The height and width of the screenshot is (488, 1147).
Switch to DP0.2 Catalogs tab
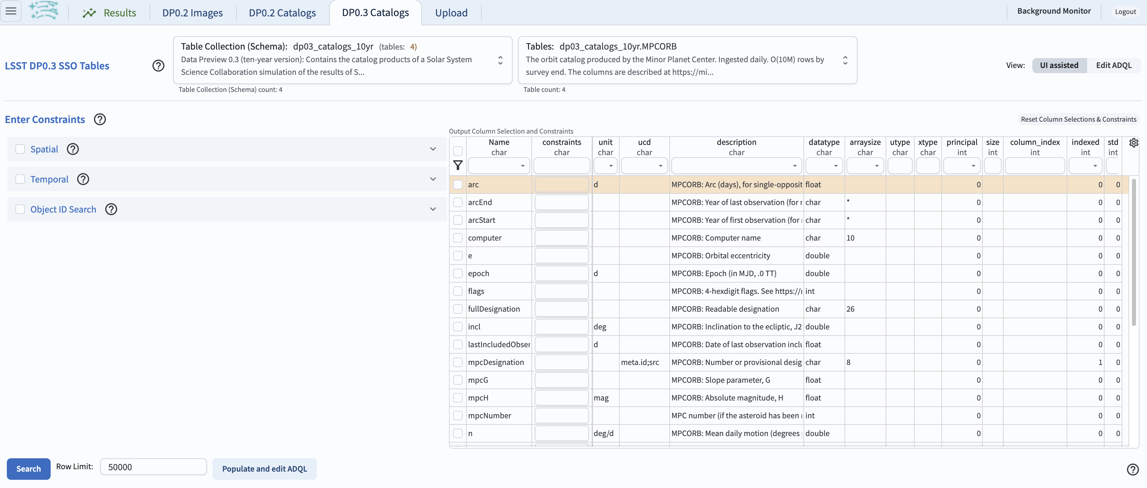282,12
